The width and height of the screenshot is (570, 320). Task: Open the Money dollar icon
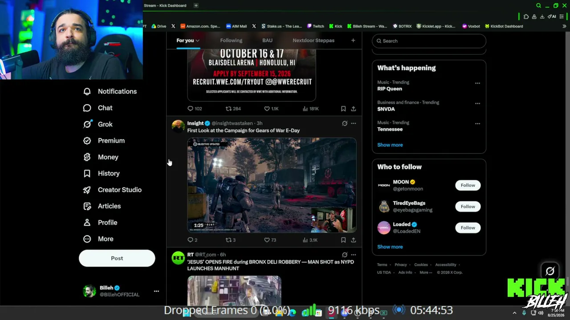pyautogui.click(x=87, y=157)
